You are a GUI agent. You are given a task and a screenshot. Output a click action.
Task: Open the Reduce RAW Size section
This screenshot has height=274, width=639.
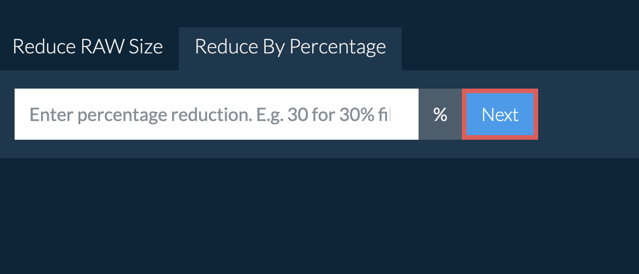tap(88, 47)
